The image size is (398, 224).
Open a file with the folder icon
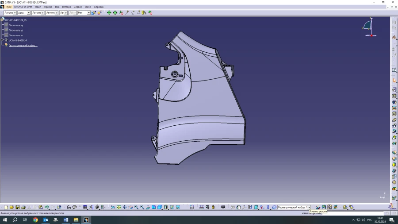click(x=12, y=207)
